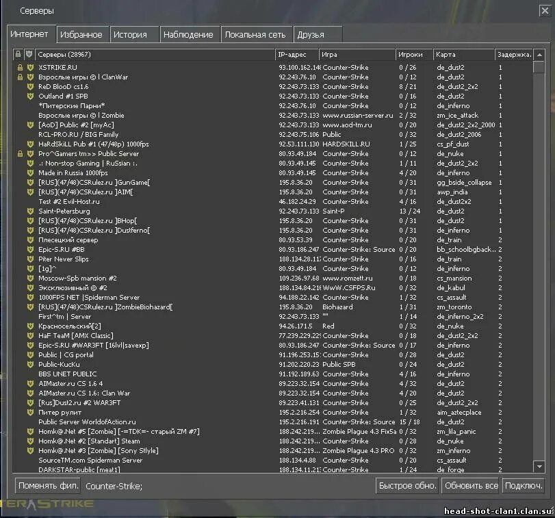The height and width of the screenshot is (518, 555).
Task: Click the shield icon on ReD BlooD cs1.6 row
Action: 30,86
